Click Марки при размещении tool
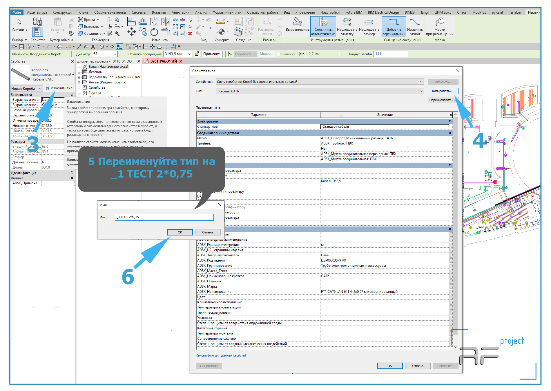Viewport: 551px width, 391px height. (x=440, y=26)
